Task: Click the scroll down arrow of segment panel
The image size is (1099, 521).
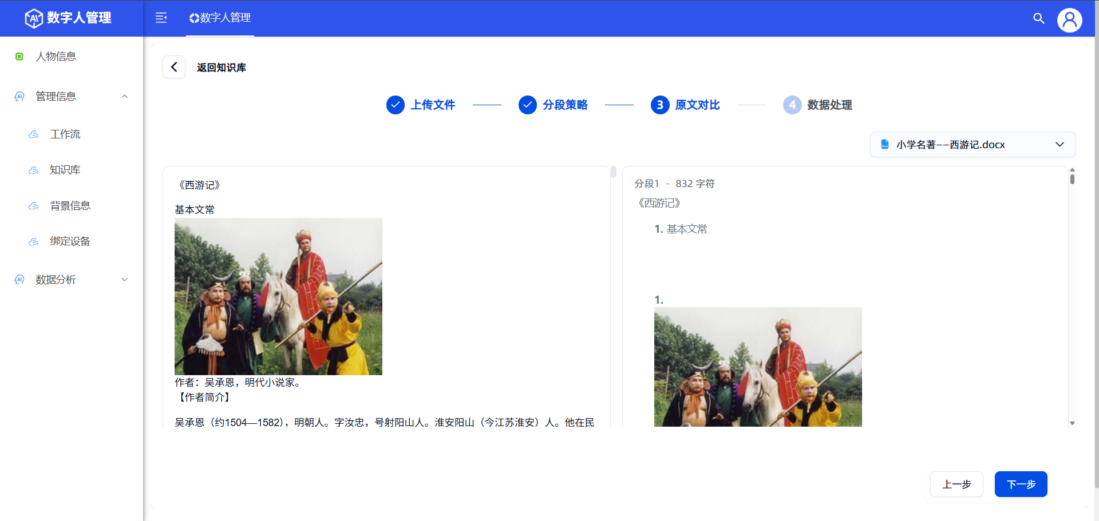Action: 1072,423
